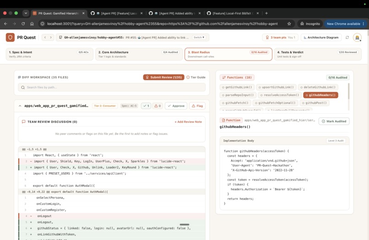Click the PR Quest shield logo
Viewport: 369px width, 240px height.
pyautogui.click(x=10, y=37)
